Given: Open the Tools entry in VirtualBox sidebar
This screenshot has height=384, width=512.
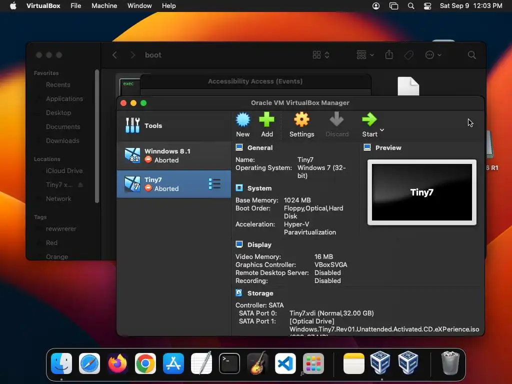Looking at the screenshot, I should [x=173, y=125].
